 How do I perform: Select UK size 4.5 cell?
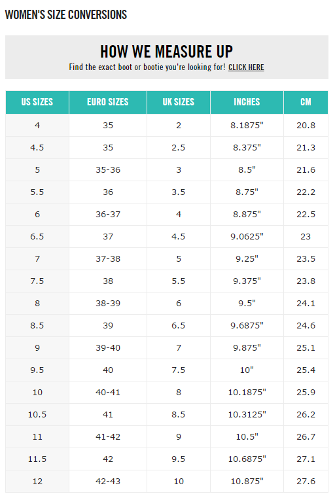point(179,237)
